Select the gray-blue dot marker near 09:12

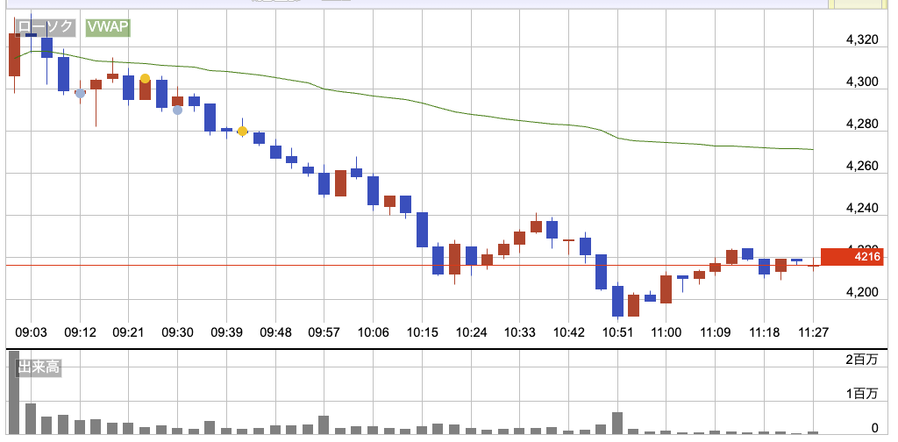tap(80, 93)
